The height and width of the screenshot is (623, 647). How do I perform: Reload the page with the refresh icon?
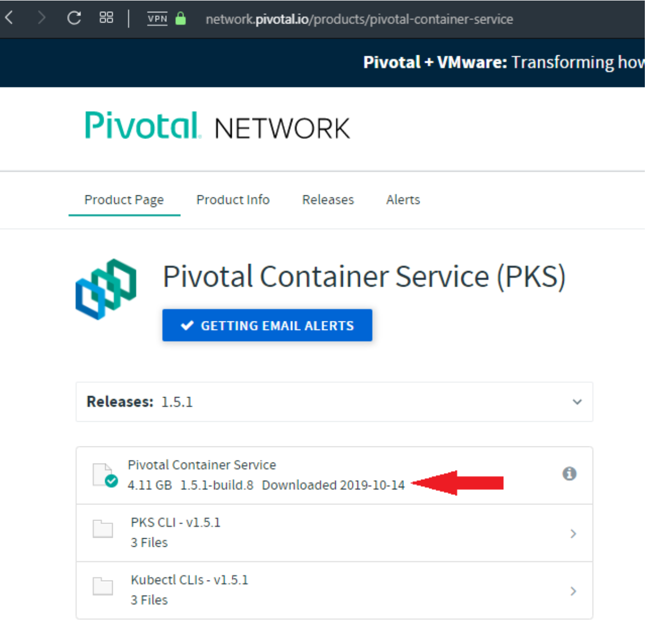click(74, 18)
